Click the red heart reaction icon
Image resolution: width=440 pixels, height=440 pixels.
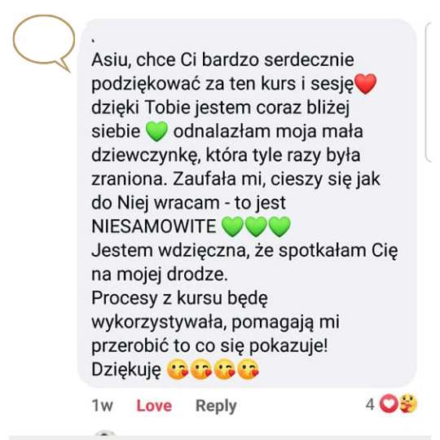tap(389, 404)
